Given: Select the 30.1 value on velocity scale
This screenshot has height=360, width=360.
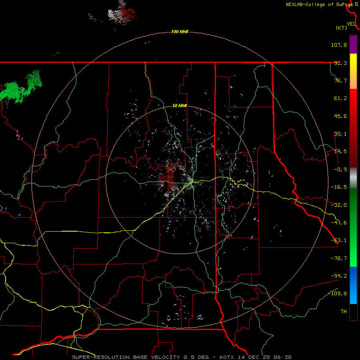Looking at the screenshot, I should [340, 134].
